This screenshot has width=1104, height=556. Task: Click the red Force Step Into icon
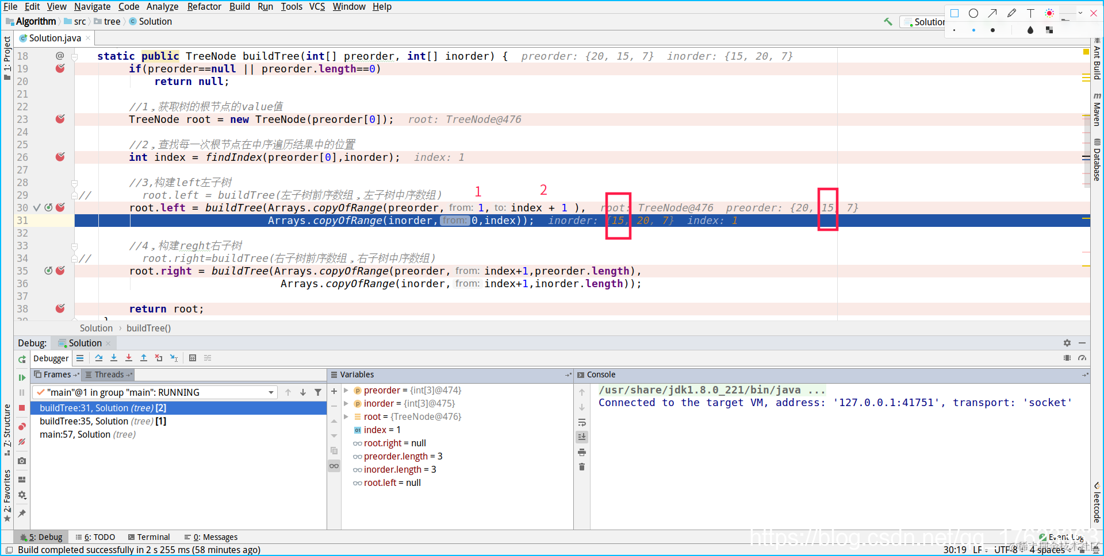[x=129, y=358]
